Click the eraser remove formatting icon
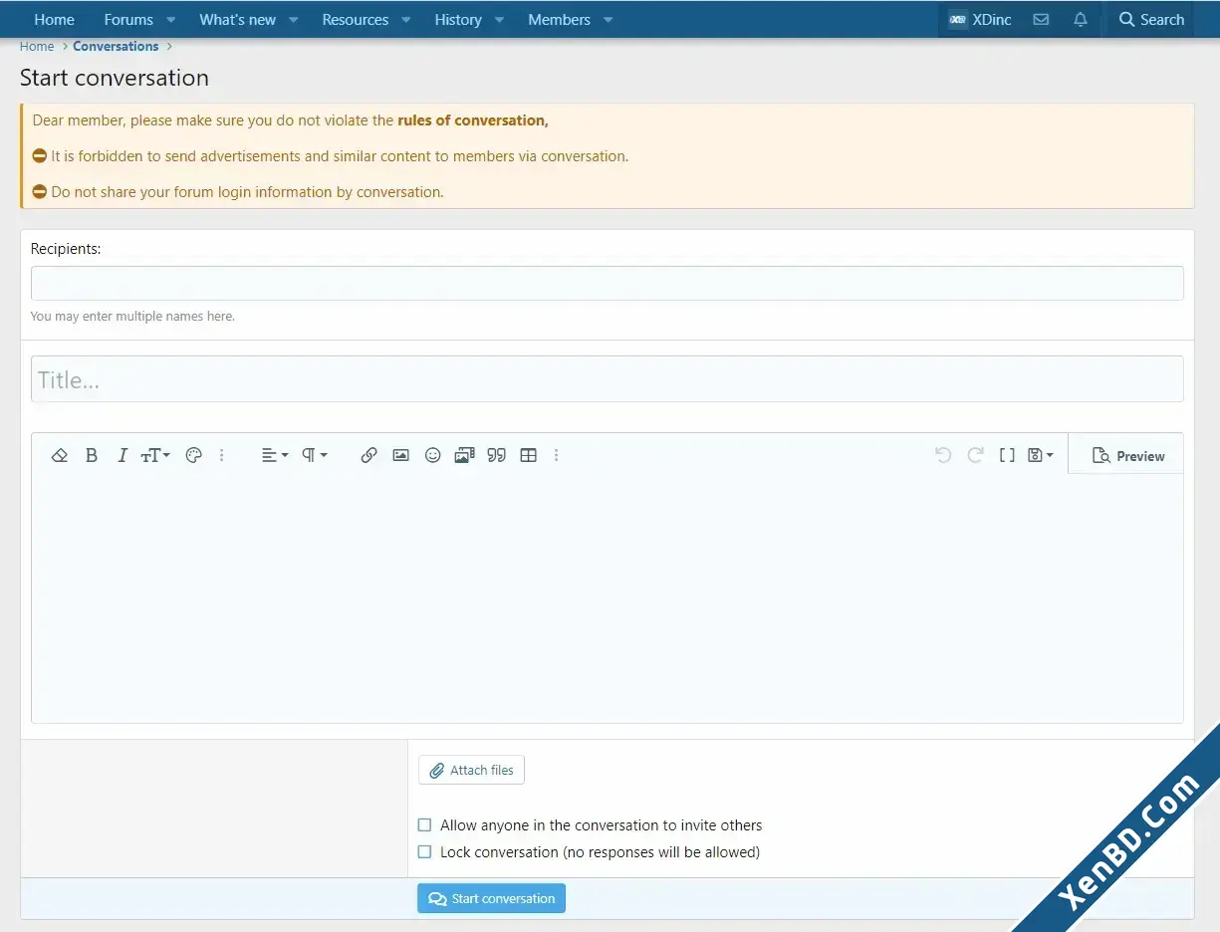The width and height of the screenshot is (1220, 932). pyautogui.click(x=59, y=455)
